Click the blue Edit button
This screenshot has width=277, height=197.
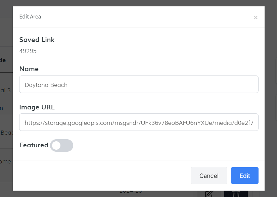click(x=244, y=176)
